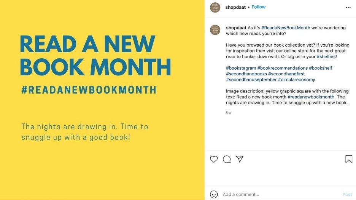Open the #shelfies hashtag

point(326,56)
